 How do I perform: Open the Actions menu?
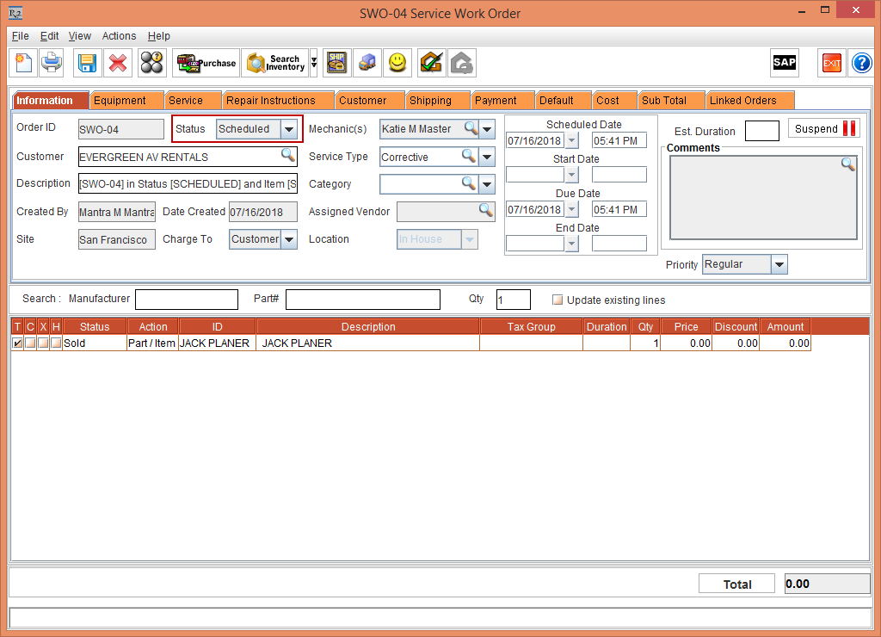click(118, 36)
